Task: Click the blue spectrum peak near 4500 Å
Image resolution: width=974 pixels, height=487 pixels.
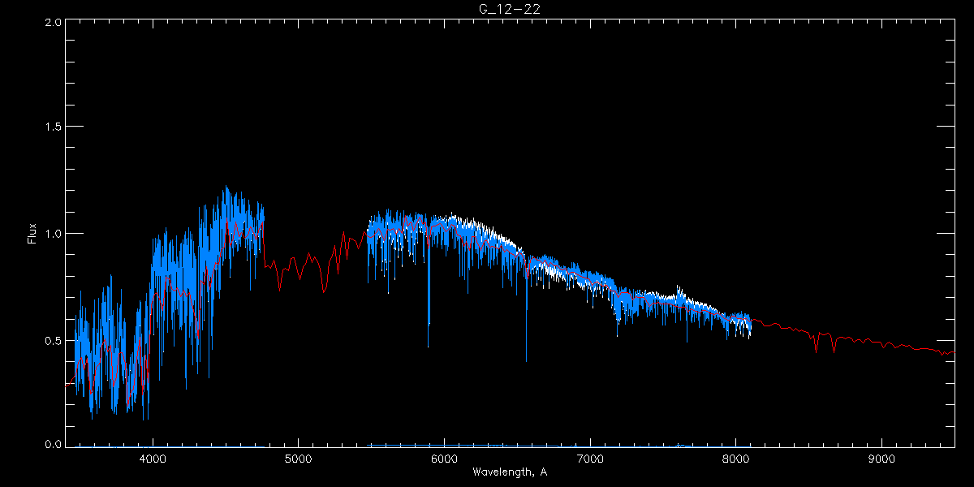Action: [226, 190]
